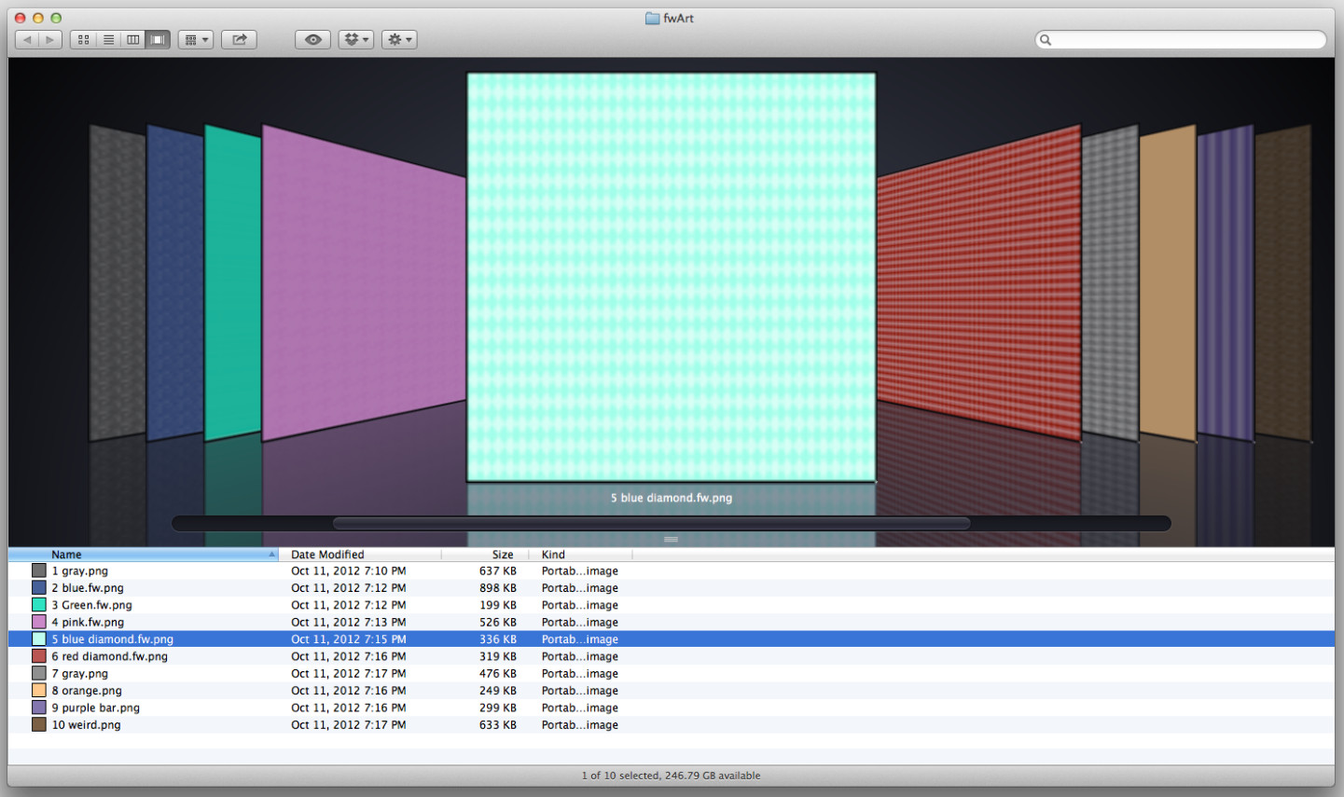
Task: Open the item arrangement dropdown
Action: (196, 40)
